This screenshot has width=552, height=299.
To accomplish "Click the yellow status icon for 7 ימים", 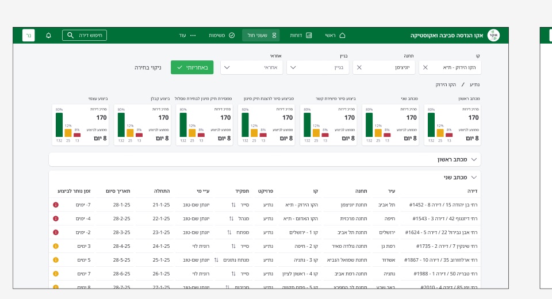I will 56,273.
